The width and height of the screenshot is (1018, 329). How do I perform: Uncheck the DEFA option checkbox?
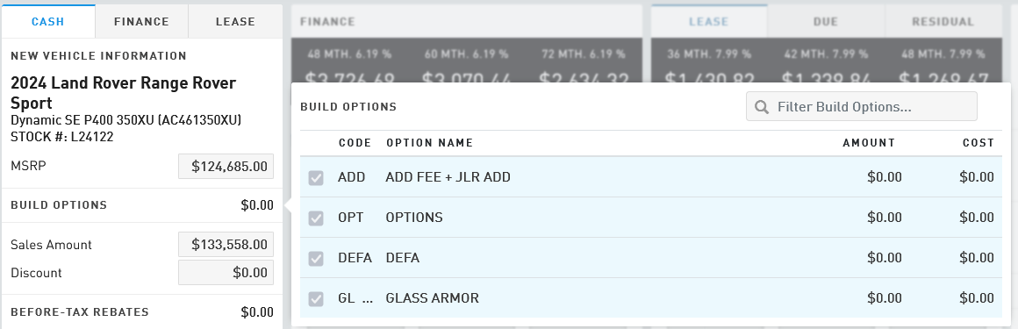click(x=316, y=258)
